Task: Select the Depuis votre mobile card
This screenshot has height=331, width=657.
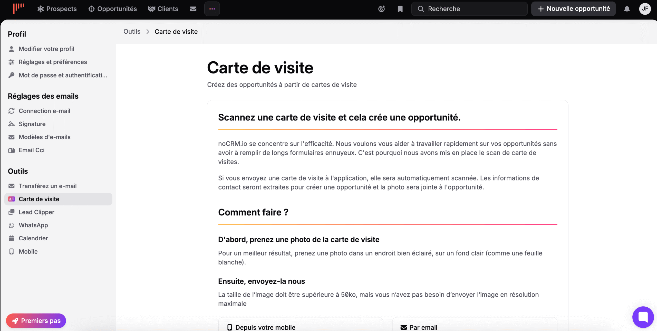Action: [x=301, y=324]
